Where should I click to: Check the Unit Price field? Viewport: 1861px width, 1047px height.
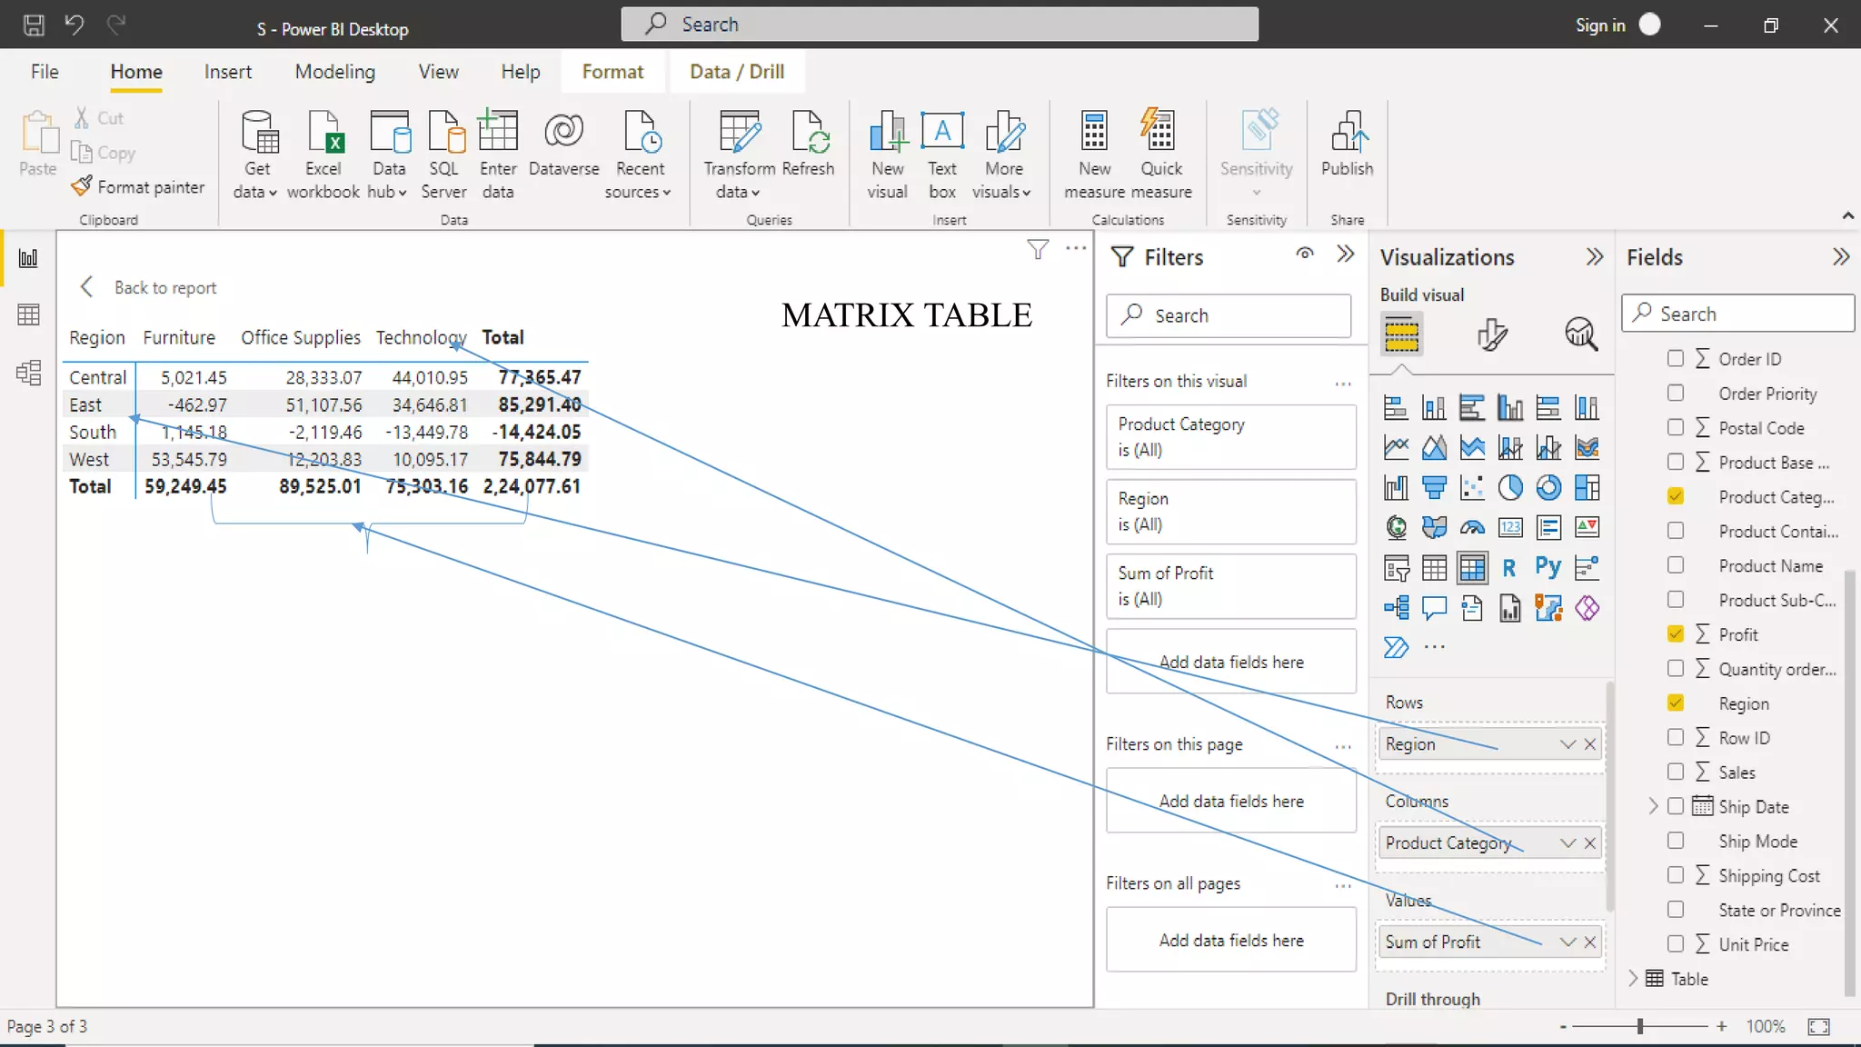(1676, 943)
